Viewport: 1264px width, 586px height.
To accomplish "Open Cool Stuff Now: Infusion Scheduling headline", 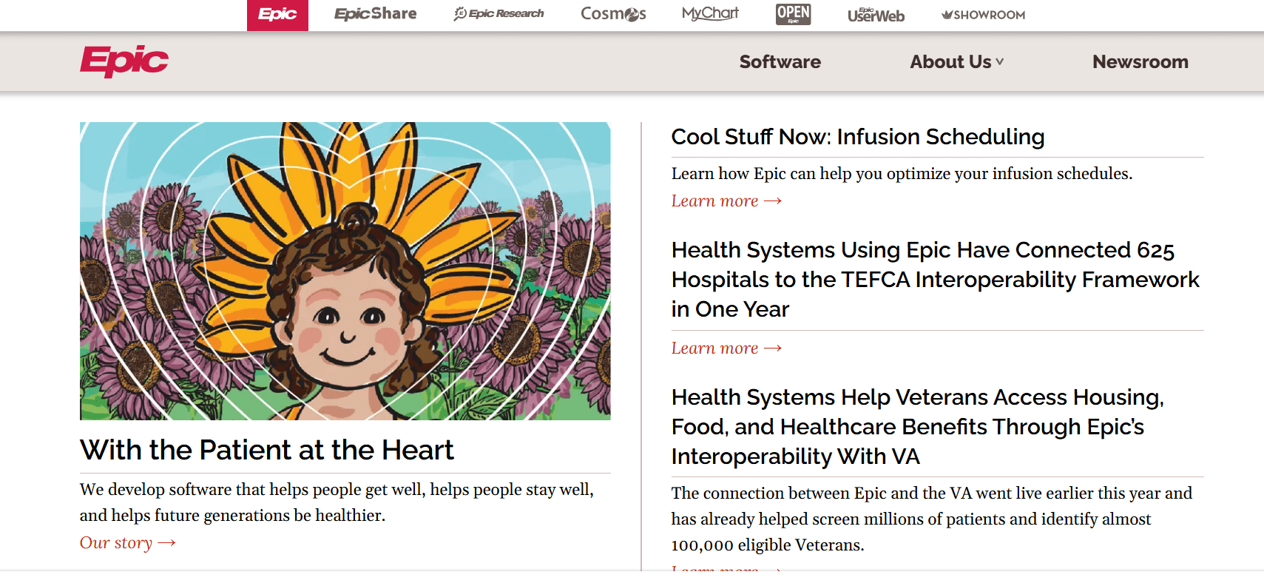I will [x=857, y=137].
